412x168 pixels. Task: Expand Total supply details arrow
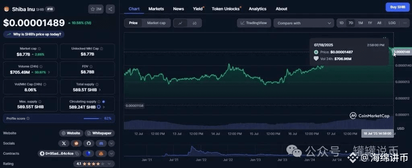[100, 90]
